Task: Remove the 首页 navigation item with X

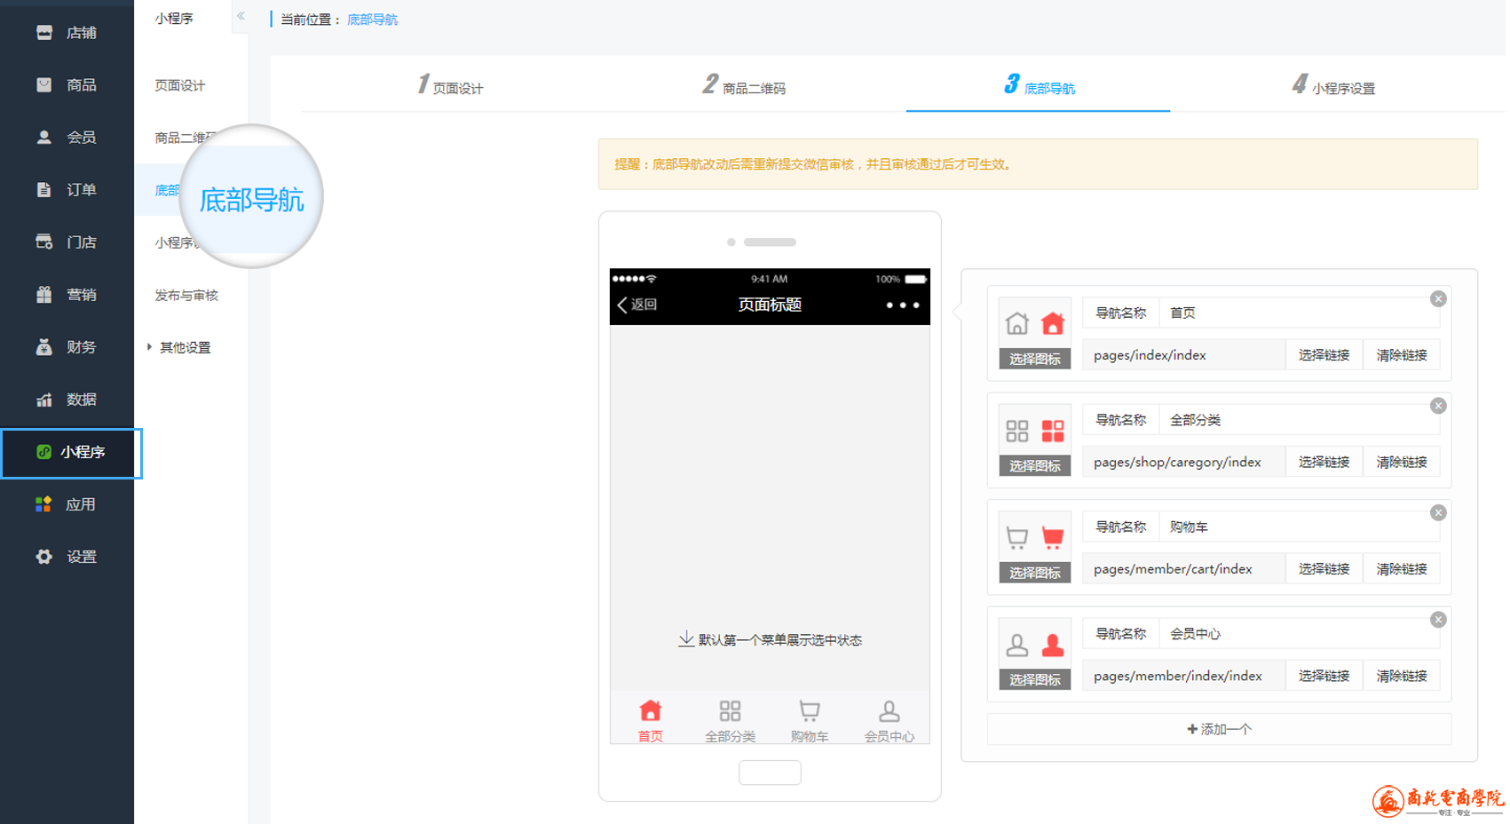Action: (x=1438, y=299)
